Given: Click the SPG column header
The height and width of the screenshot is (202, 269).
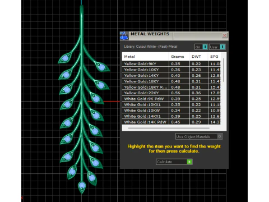Looking at the screenshot, I should click(214, 57).
